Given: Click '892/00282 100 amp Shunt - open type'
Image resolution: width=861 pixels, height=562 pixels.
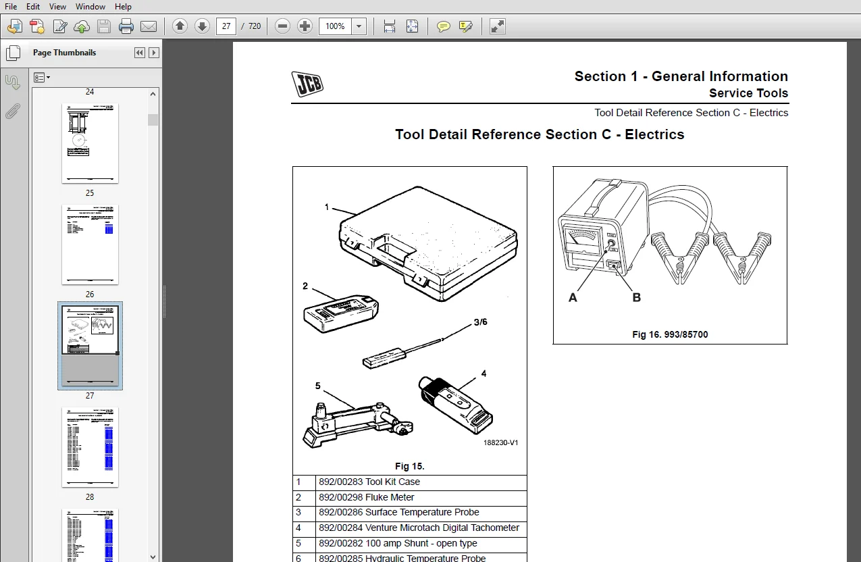Looking at the screenshot, I should pyautogui.click(x=398, y=544).
